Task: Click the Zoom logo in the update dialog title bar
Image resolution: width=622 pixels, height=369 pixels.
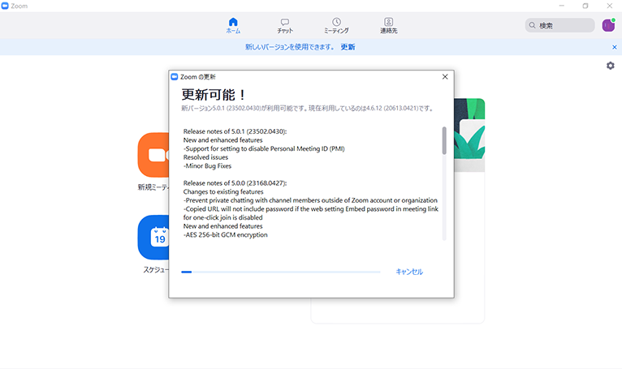Action: 174,76
